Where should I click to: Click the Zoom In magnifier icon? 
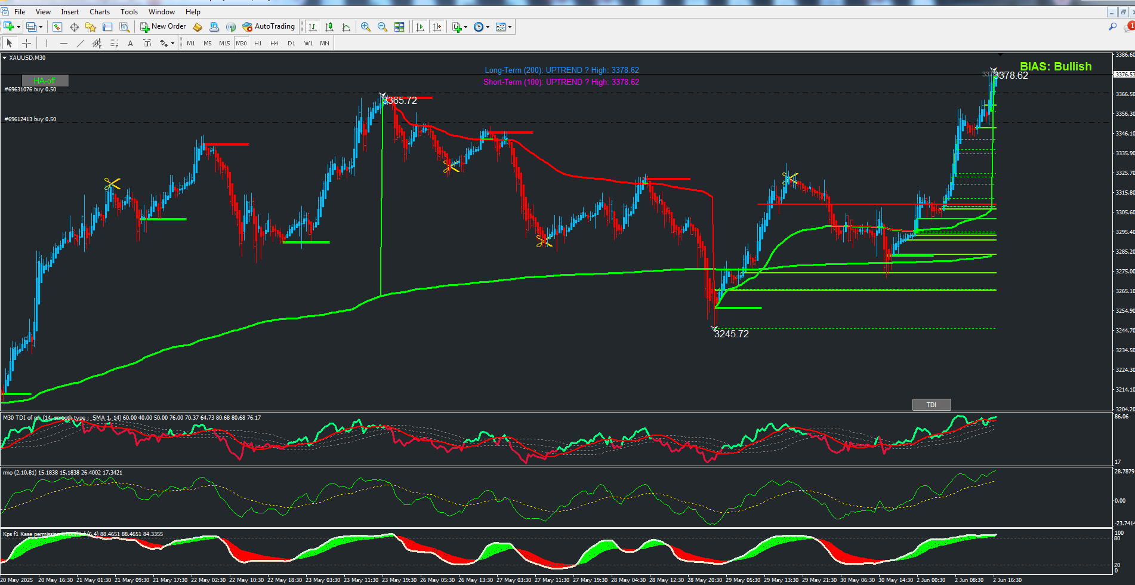point(366,27)
